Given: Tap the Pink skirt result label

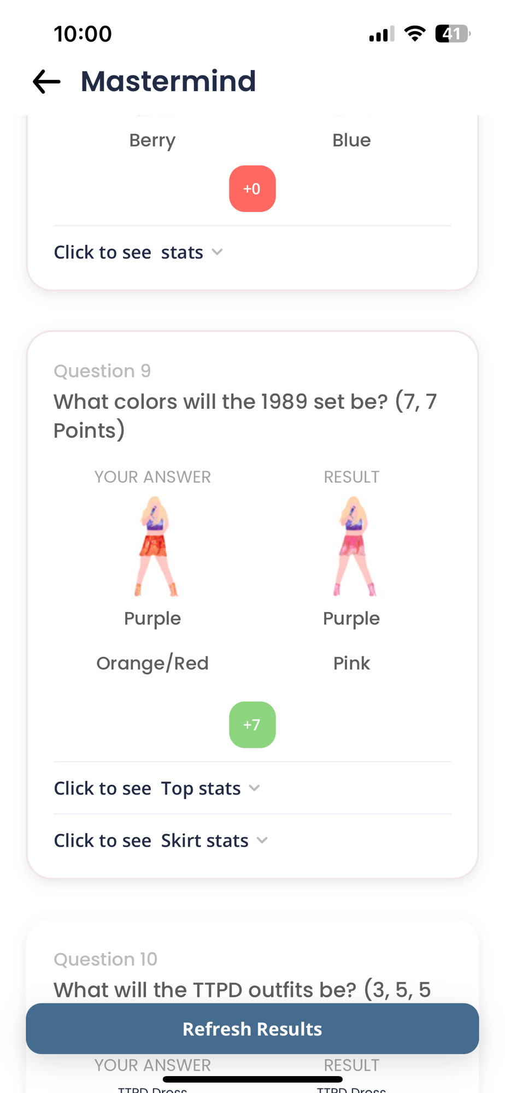Looking at the screenshot, I should coord(351,663).
